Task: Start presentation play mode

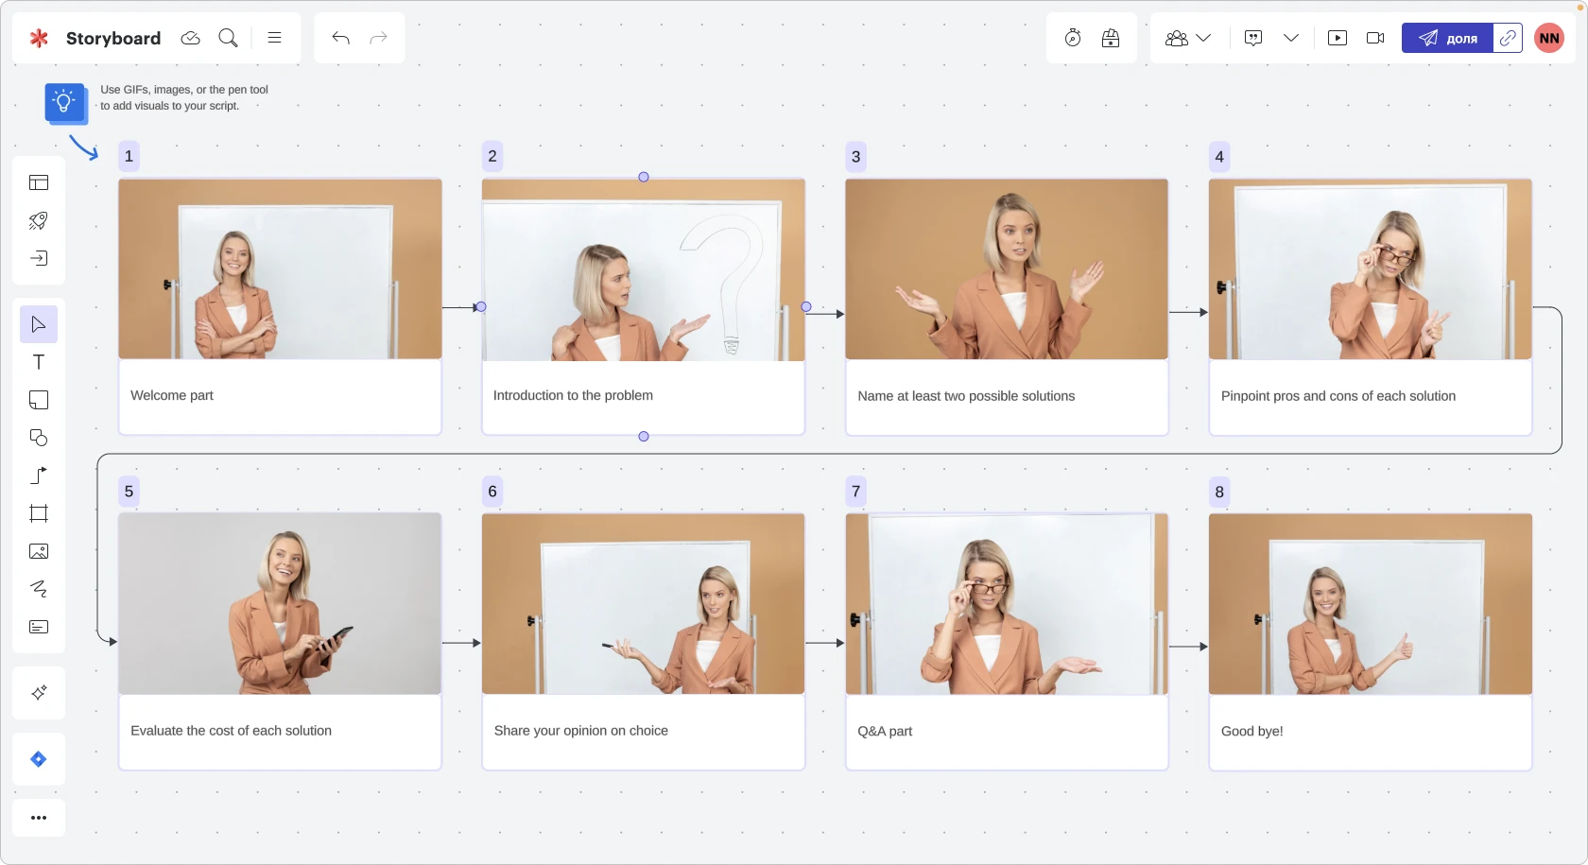Action: point(1337,38)
